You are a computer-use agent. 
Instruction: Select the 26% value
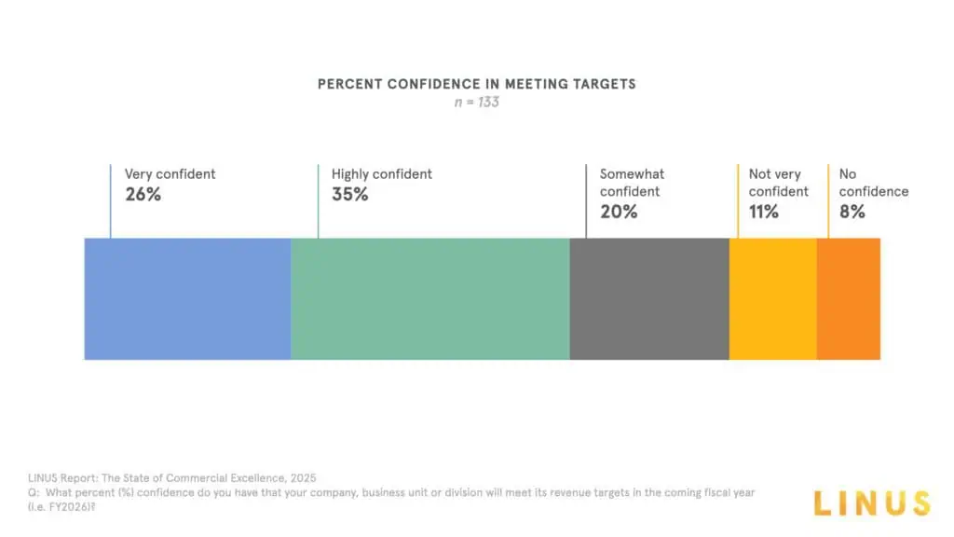143,195
